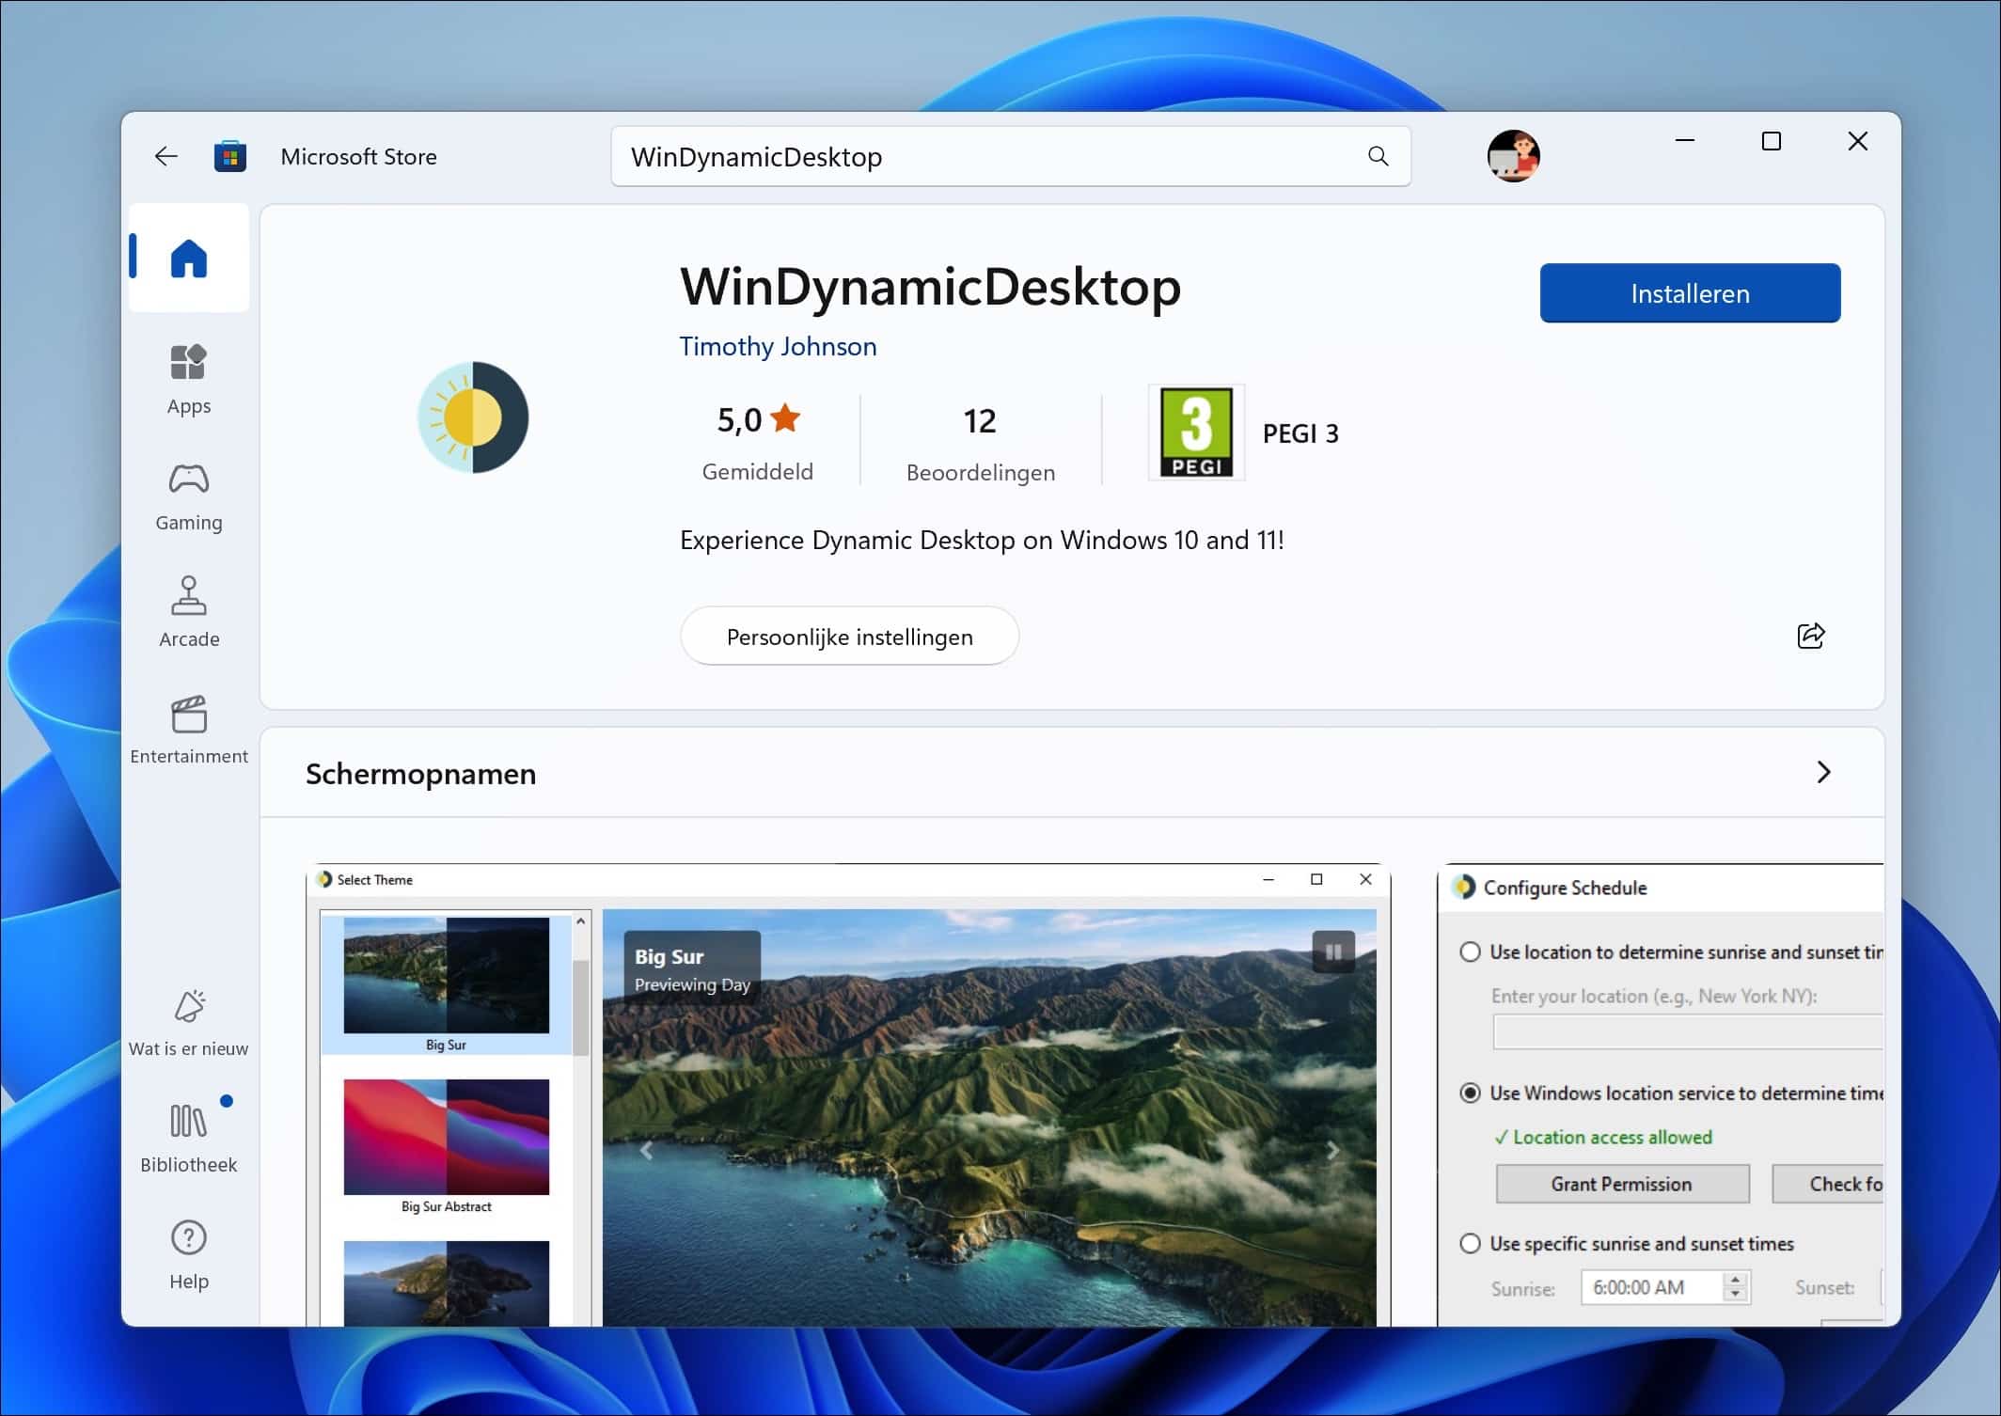Go to the Store home page
2001x1416 pixels.
188,257
